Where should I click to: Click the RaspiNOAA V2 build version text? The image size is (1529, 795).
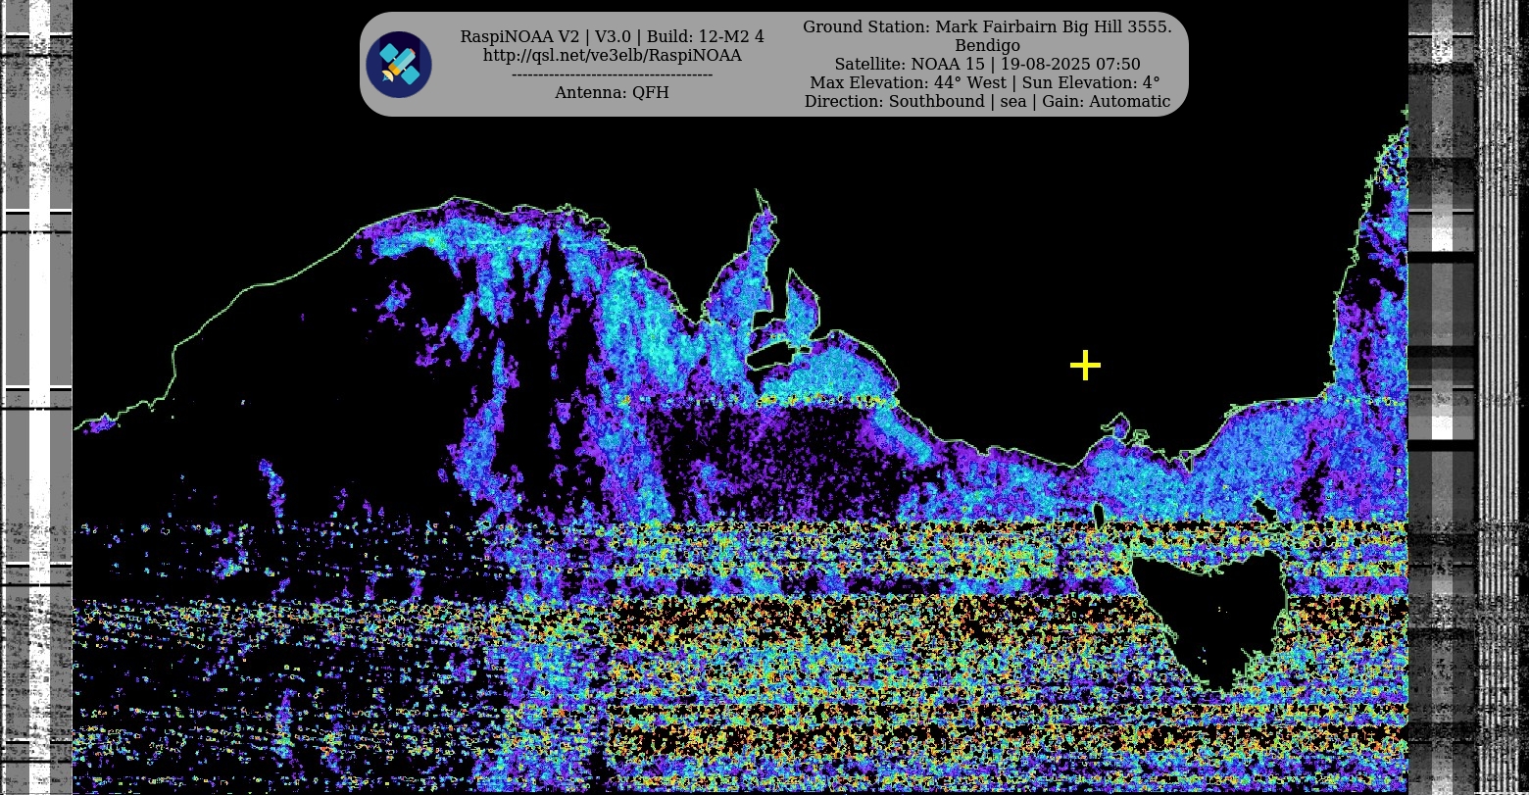pyautogui.click(x=612, y=36)
